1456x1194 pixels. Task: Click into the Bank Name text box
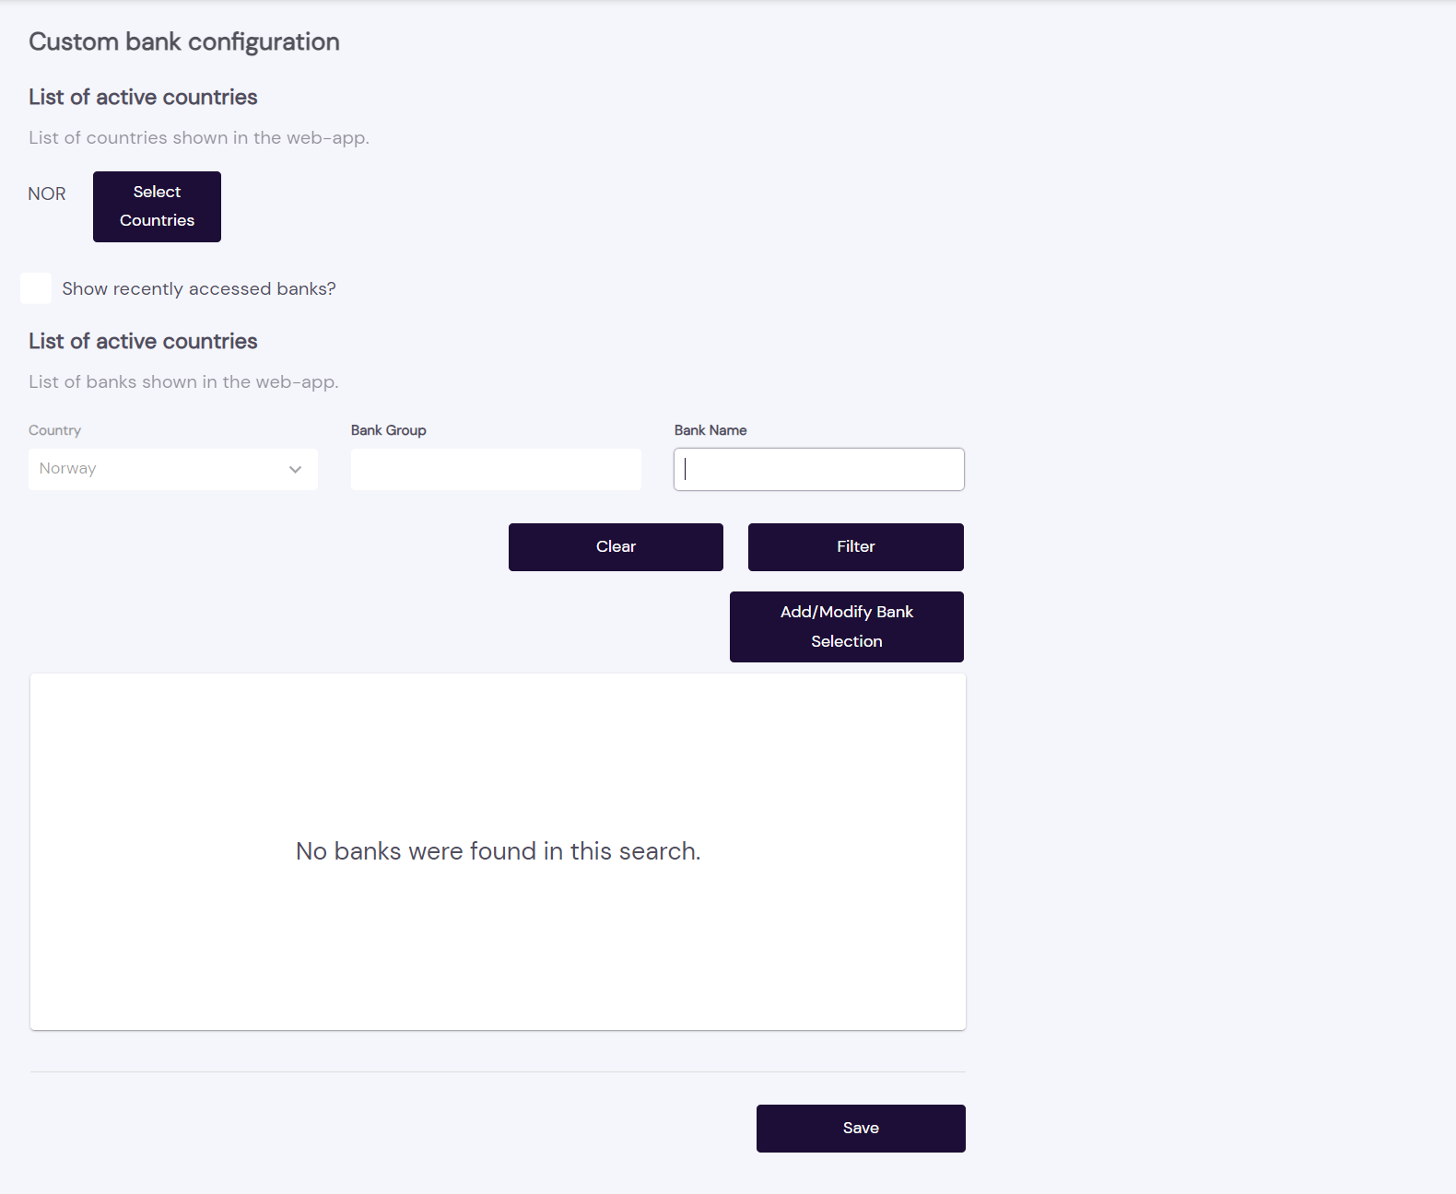click(x=818, y=469)
